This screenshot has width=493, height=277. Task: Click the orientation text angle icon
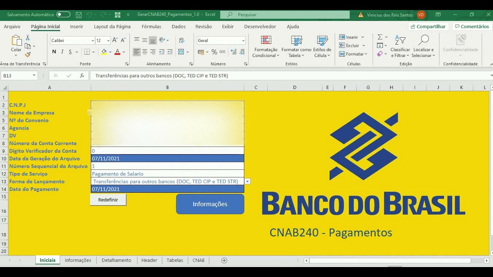(162, 40)
